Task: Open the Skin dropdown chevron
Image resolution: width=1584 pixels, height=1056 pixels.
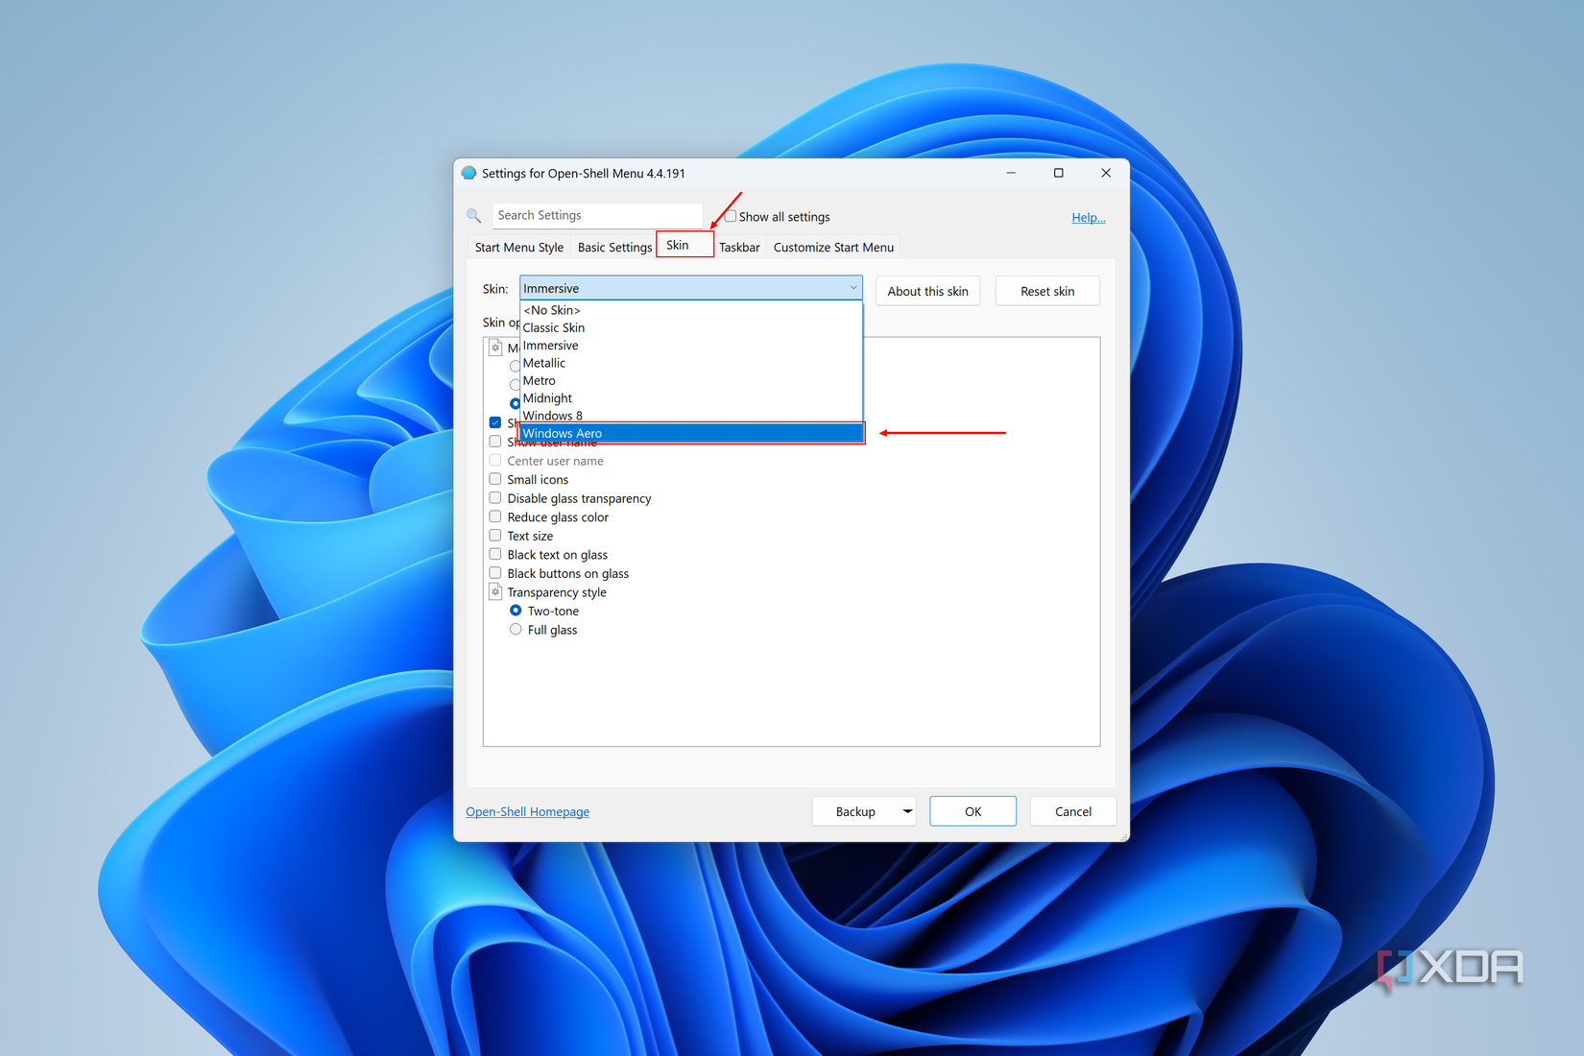Action: coord(852,287)
